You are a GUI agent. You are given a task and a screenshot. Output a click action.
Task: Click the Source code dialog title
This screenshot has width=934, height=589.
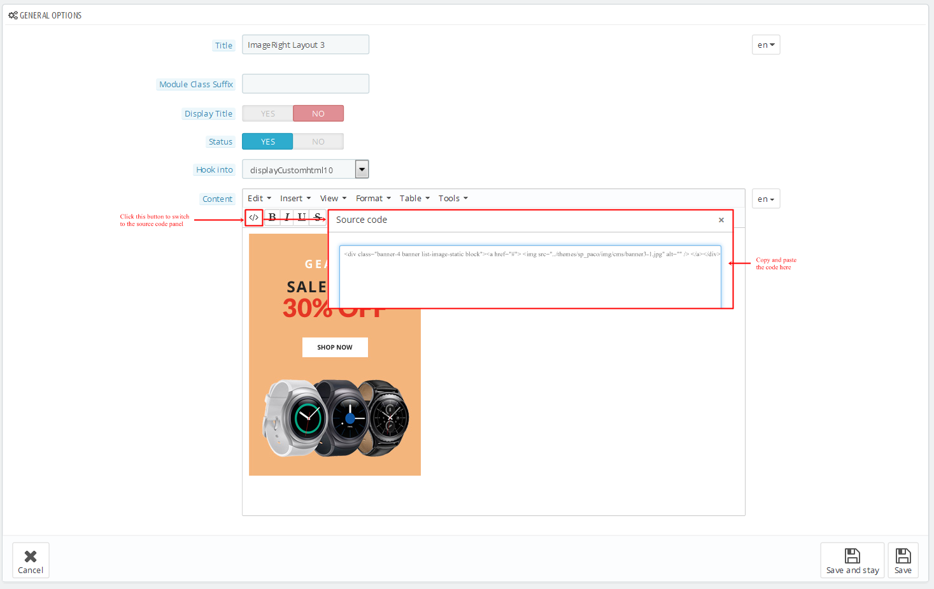click(x=362, y=220)
